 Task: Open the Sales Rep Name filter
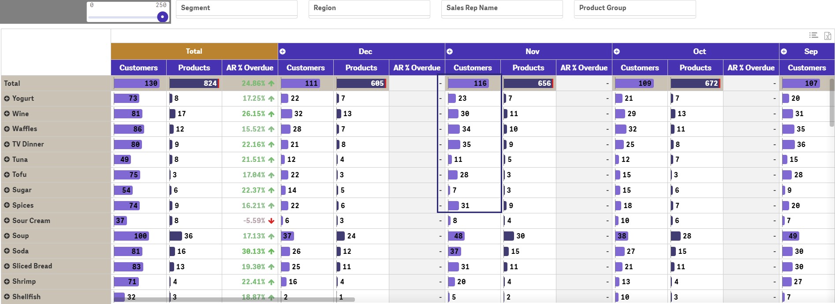coord(502,8)
